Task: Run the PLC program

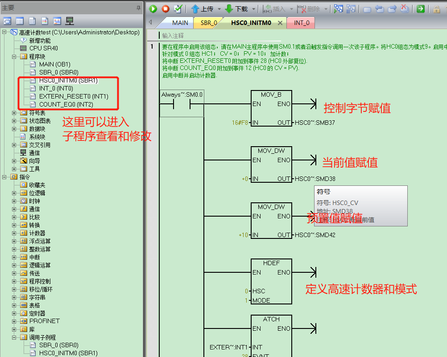Action: (x=153, y=8)
